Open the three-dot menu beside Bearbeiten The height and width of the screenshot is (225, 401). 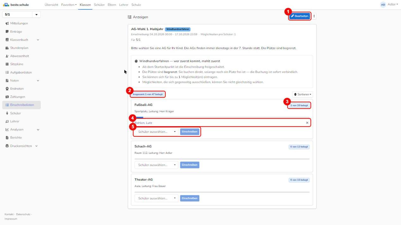[x=314, y=16]
